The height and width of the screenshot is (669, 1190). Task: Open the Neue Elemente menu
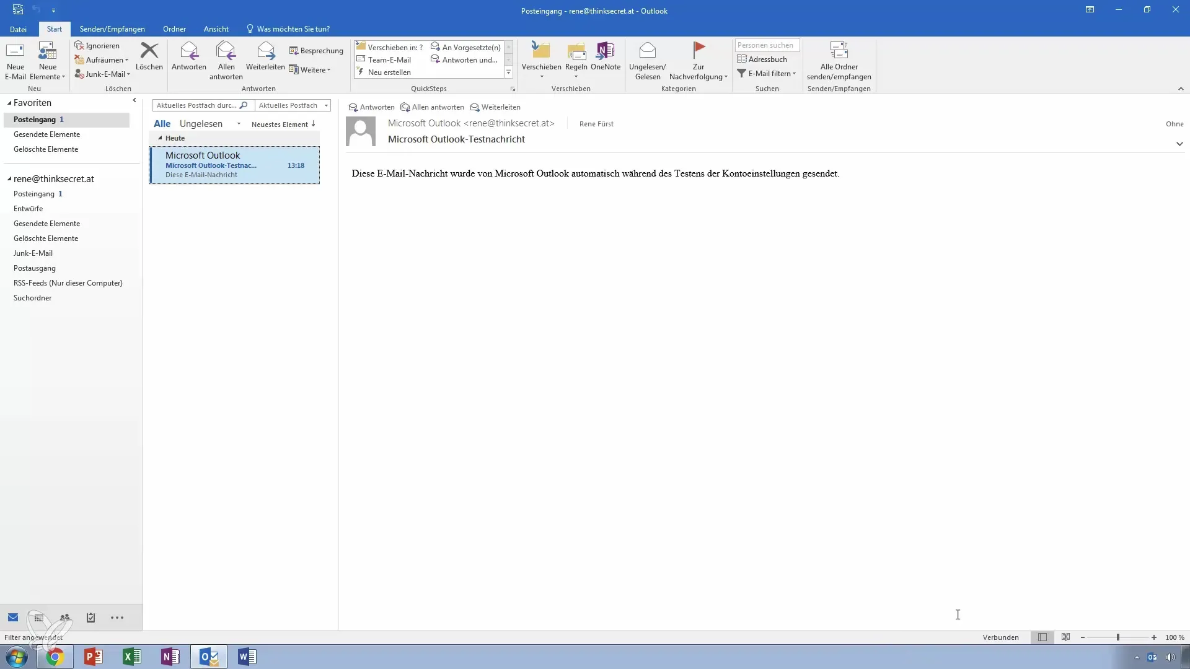(x=48, y=61)
